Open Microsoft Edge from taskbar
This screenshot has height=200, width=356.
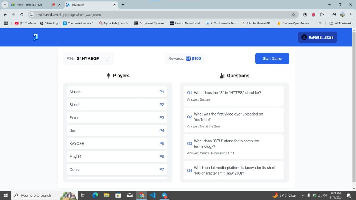[x=95, y=195]
